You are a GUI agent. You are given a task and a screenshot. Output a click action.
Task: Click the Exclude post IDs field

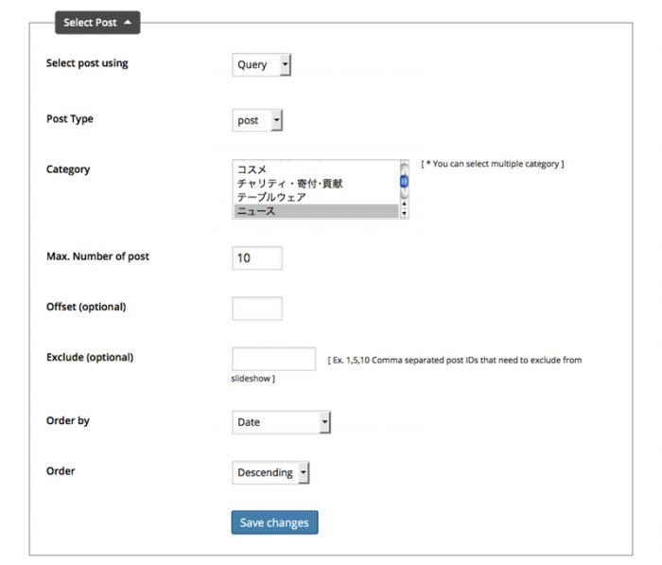[273, 360]
